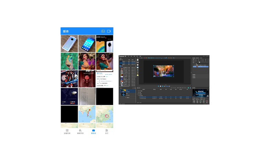Viewport: 258px width, 155px height.
Task: Click the Xmaster preview thumbnail at bottom right
Action: 200,93
